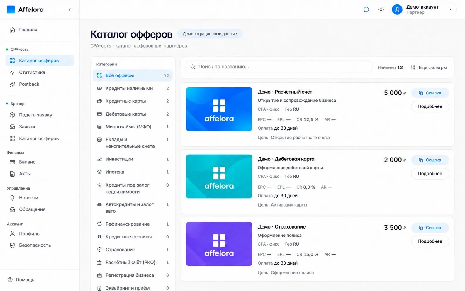Open Каталог офферов under CPA-сеть
The height and width of the screenshot is (291, 465).
[40, 60]
